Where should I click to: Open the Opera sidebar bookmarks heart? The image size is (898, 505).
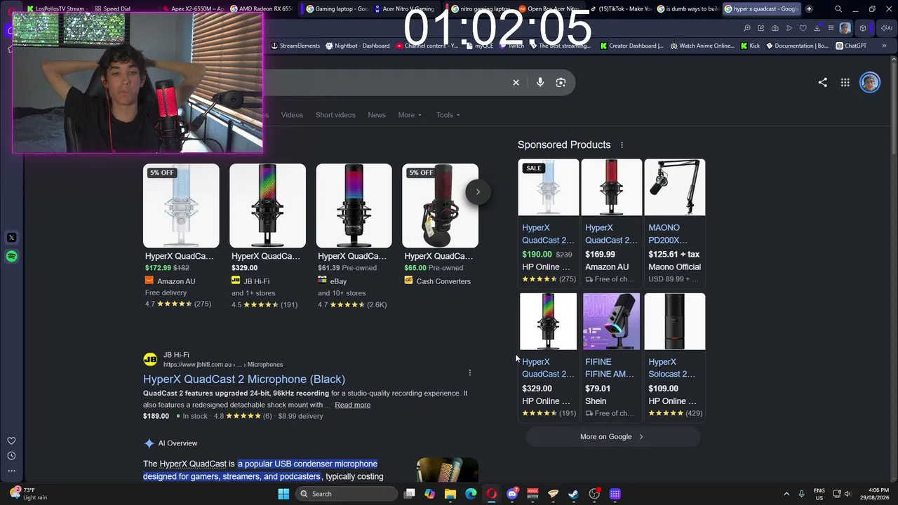click(x=11, y=441)
